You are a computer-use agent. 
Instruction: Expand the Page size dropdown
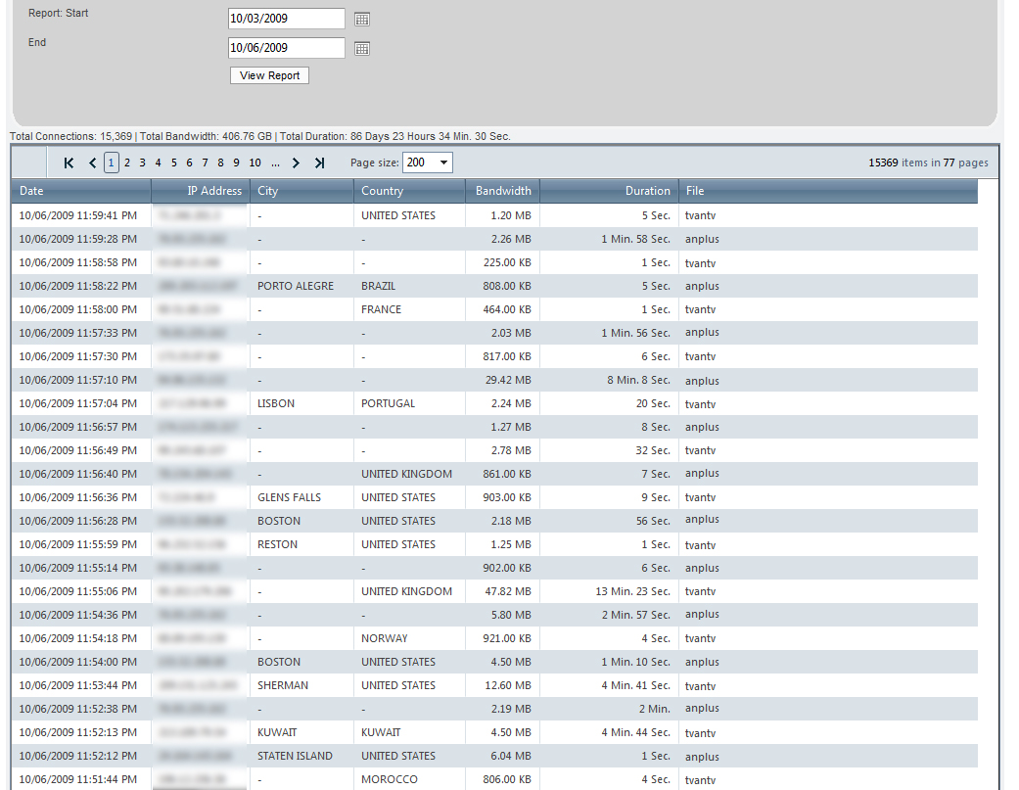[442, 163]
